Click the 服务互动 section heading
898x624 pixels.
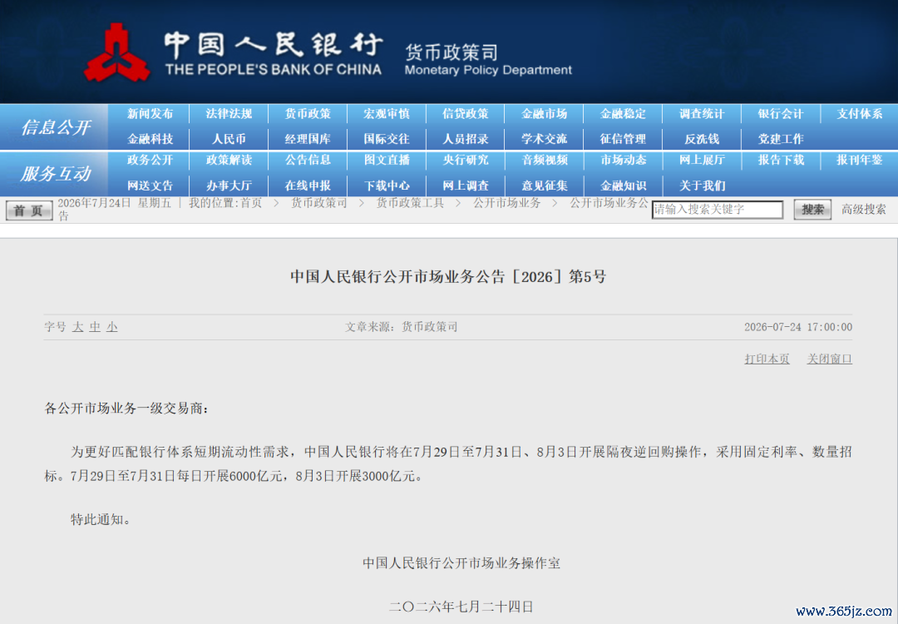coord(56,174)
